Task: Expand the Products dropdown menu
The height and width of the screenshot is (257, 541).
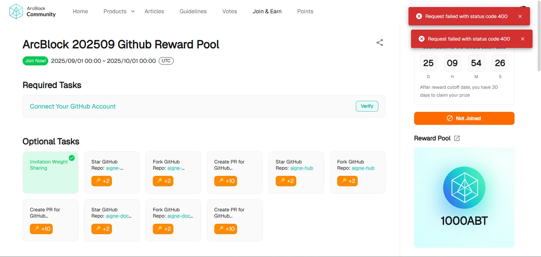Action: (x=119, y=11)
